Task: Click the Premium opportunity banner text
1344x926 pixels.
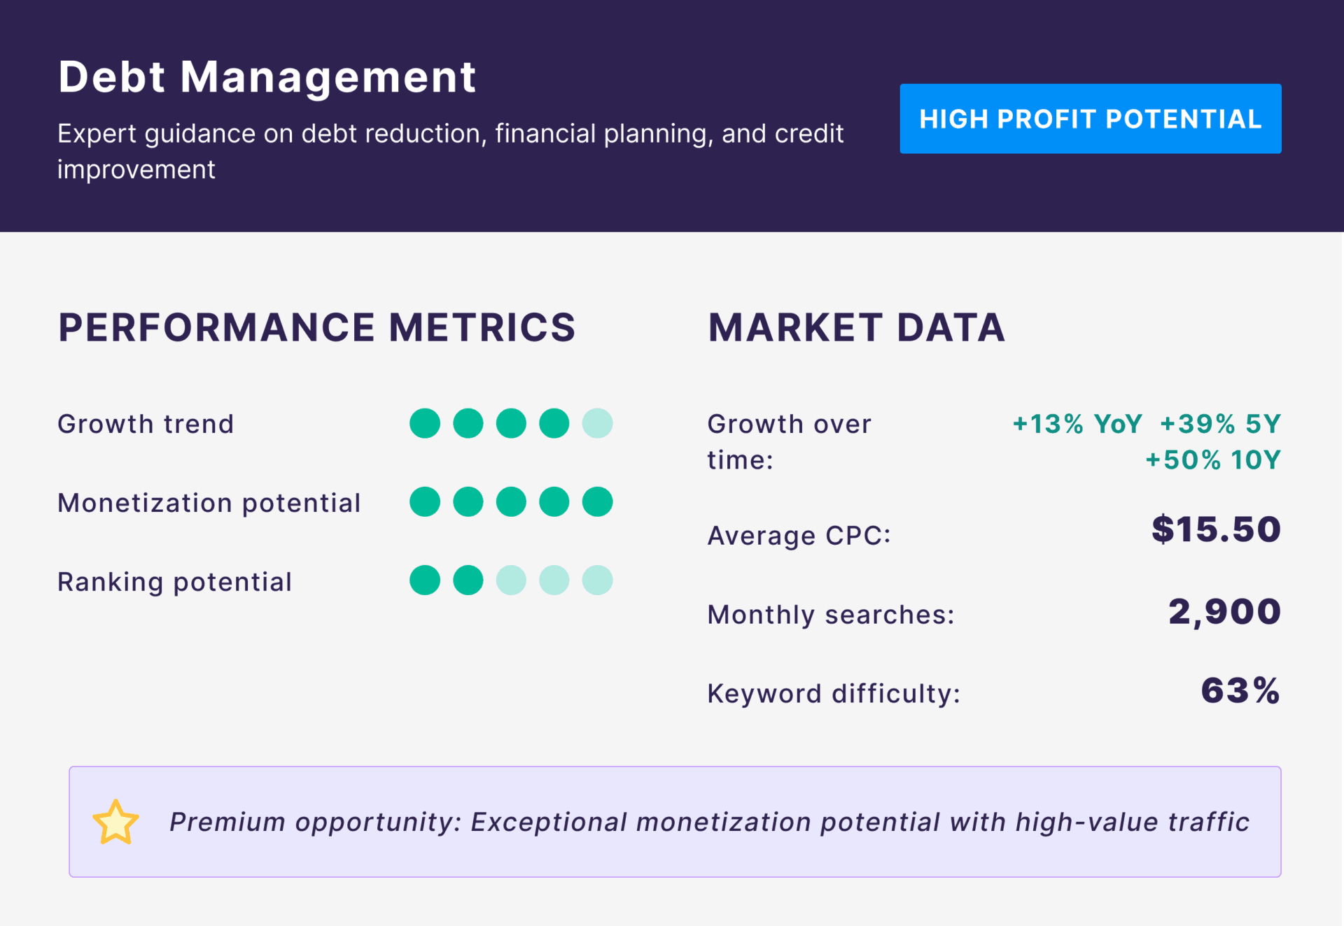Action: (x=709, y=822)
